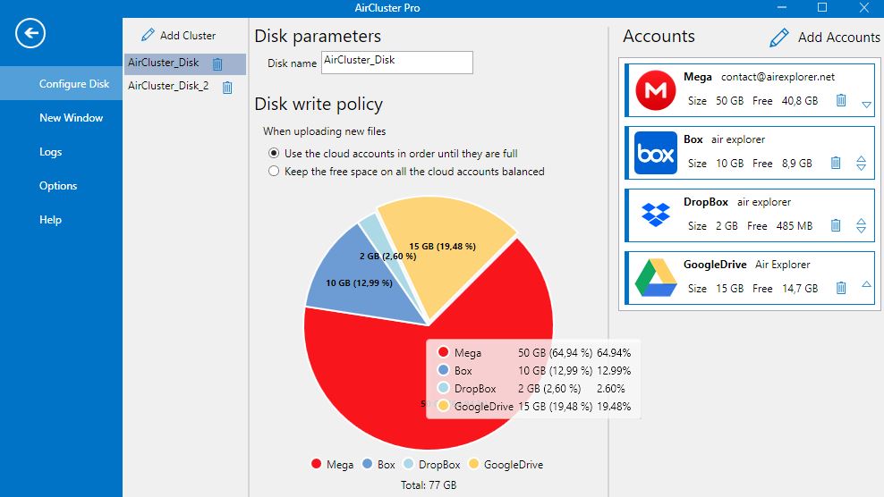Click the Disk name input field
Viewport: 884px width, 497px height.
(397, 63)
